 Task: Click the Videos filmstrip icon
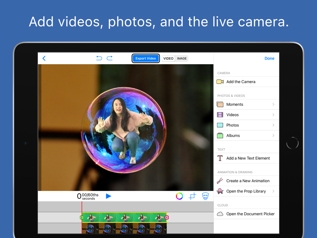click(220, 115)
